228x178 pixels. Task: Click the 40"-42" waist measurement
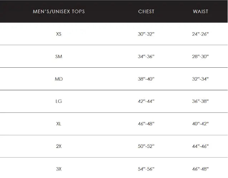coord(200,124)
